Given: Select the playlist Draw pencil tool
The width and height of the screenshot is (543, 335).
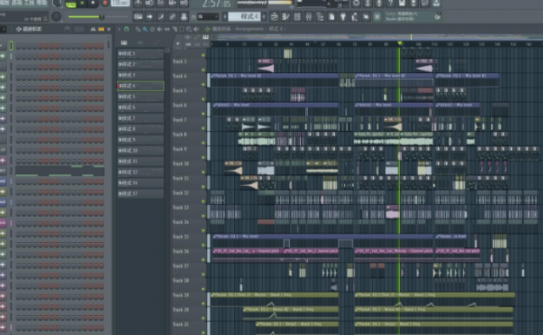Looking at the screenshot, I should pos(138,30).
